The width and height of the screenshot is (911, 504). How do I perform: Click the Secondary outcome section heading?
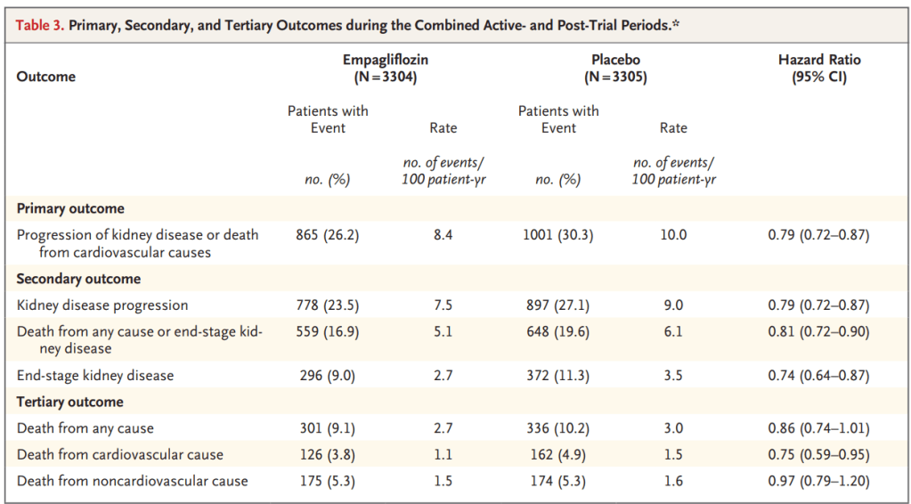pyautogui.click(x=78, y=279)
